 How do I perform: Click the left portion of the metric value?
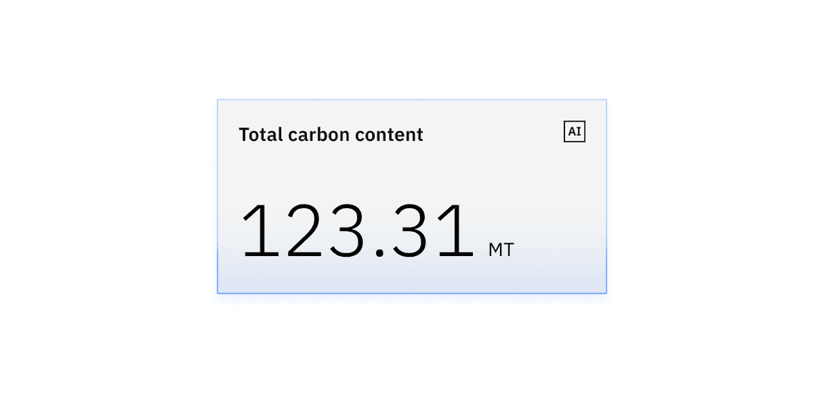[272, 231]
